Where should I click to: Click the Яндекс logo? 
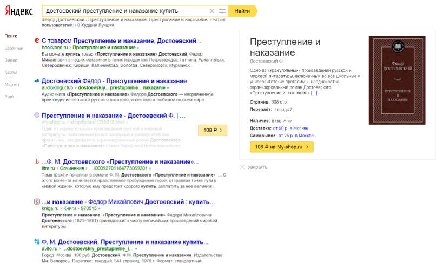[19, 11]
